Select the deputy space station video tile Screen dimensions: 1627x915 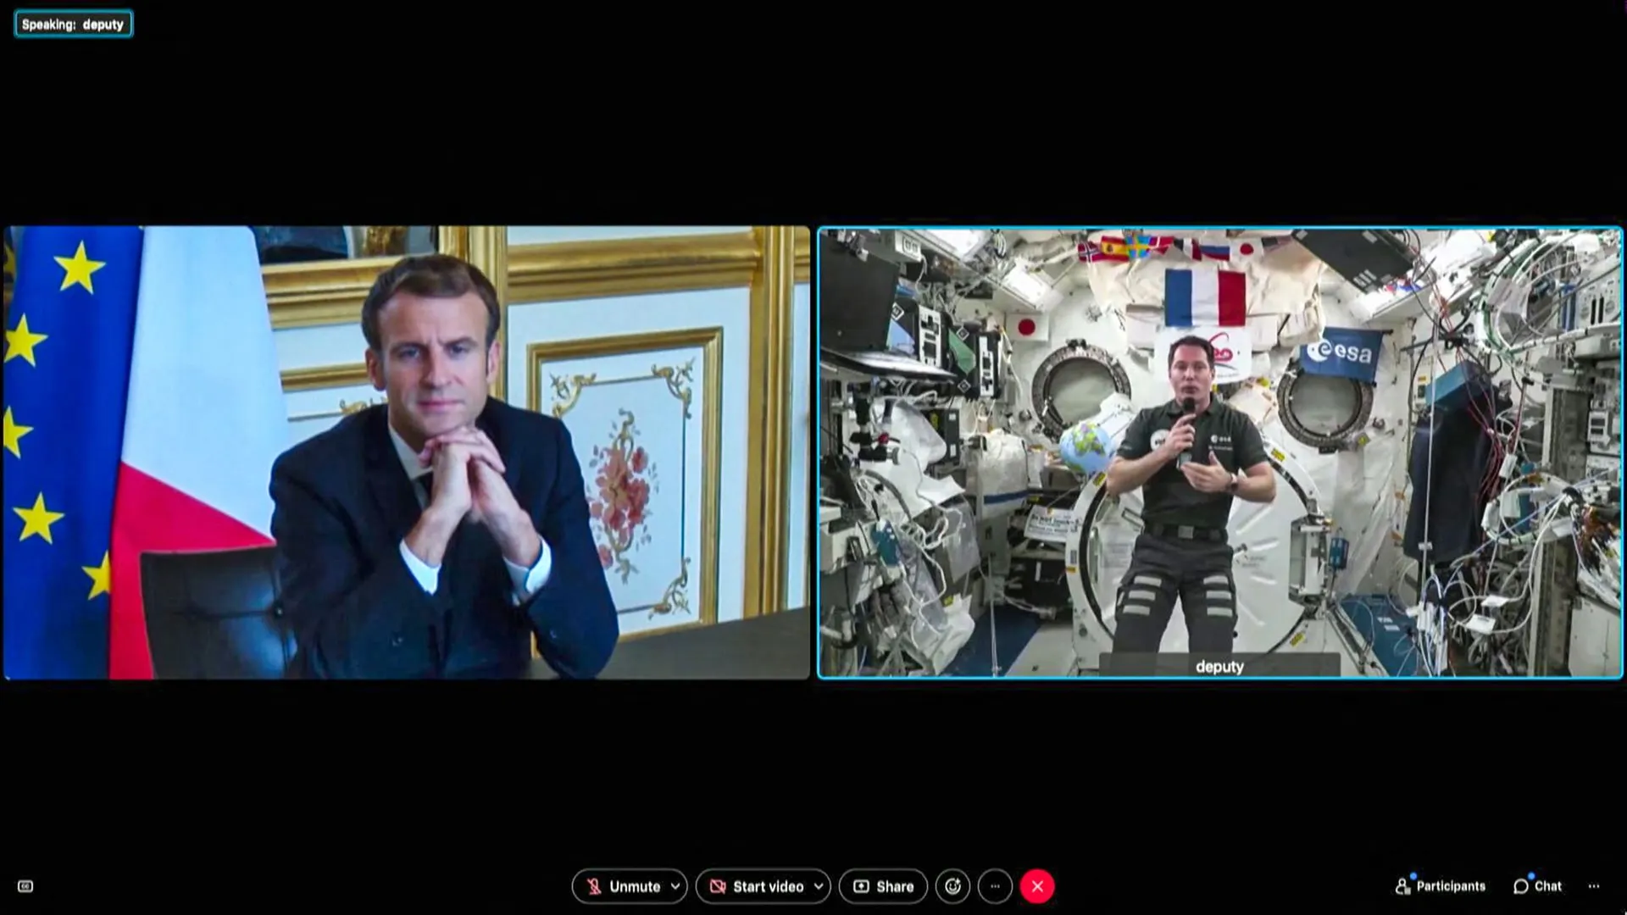[x=1219, y=452]
